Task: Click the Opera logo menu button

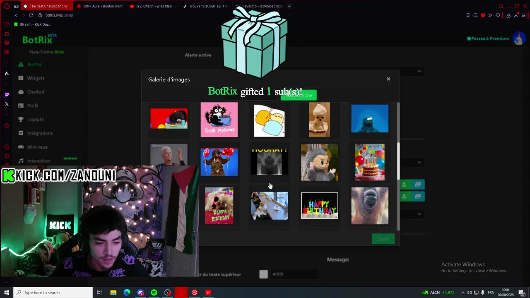Action: click(x=7, y=6)
